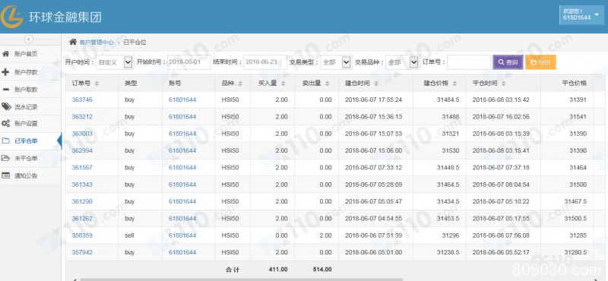Open the 账户存款 menu item
The width and height of the screenshot is (608, 281).
(x=30, y=72)
